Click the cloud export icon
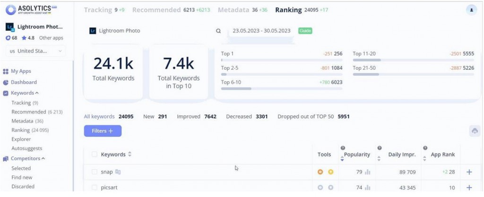The height and width of the screenshot is (197, 484). (x=475, y=131)
